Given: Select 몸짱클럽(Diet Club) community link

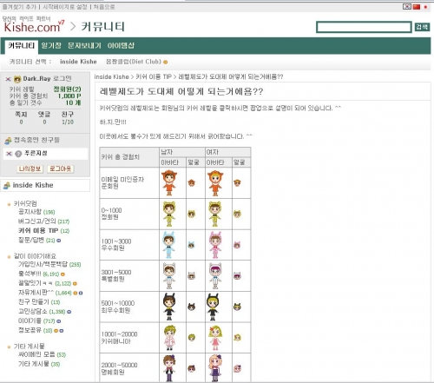Looking at the screenshot, I should [x=134, y=62].
